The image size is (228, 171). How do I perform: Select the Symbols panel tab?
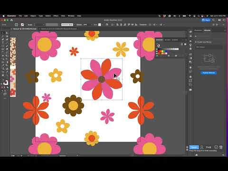pos(175,40)
